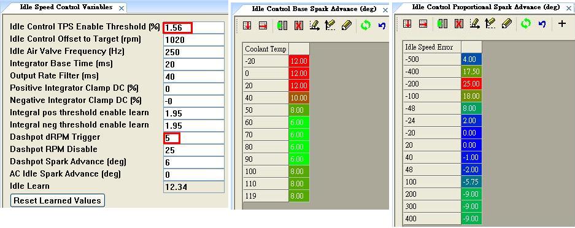Click the plus icon in Proportional Spark Advance toolbar

coord(561,24)
